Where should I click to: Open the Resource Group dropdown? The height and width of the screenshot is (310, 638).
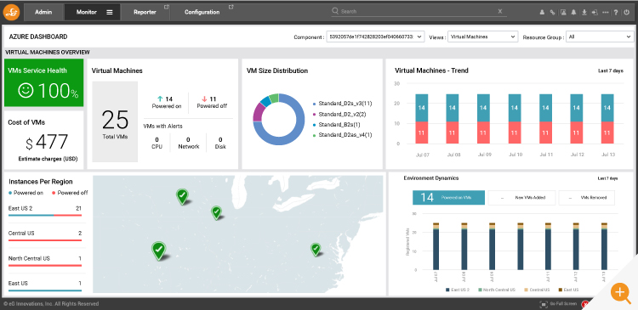click(x=601, y=37)
